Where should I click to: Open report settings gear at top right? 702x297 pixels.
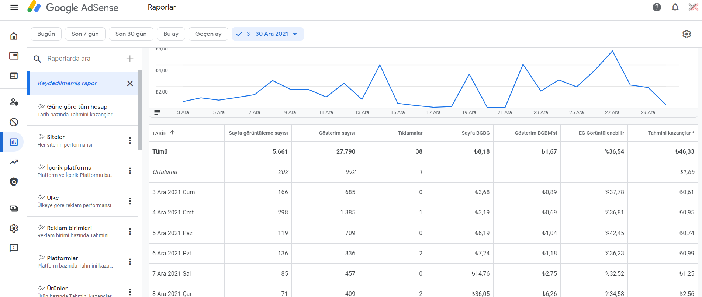tap(687, 34)
